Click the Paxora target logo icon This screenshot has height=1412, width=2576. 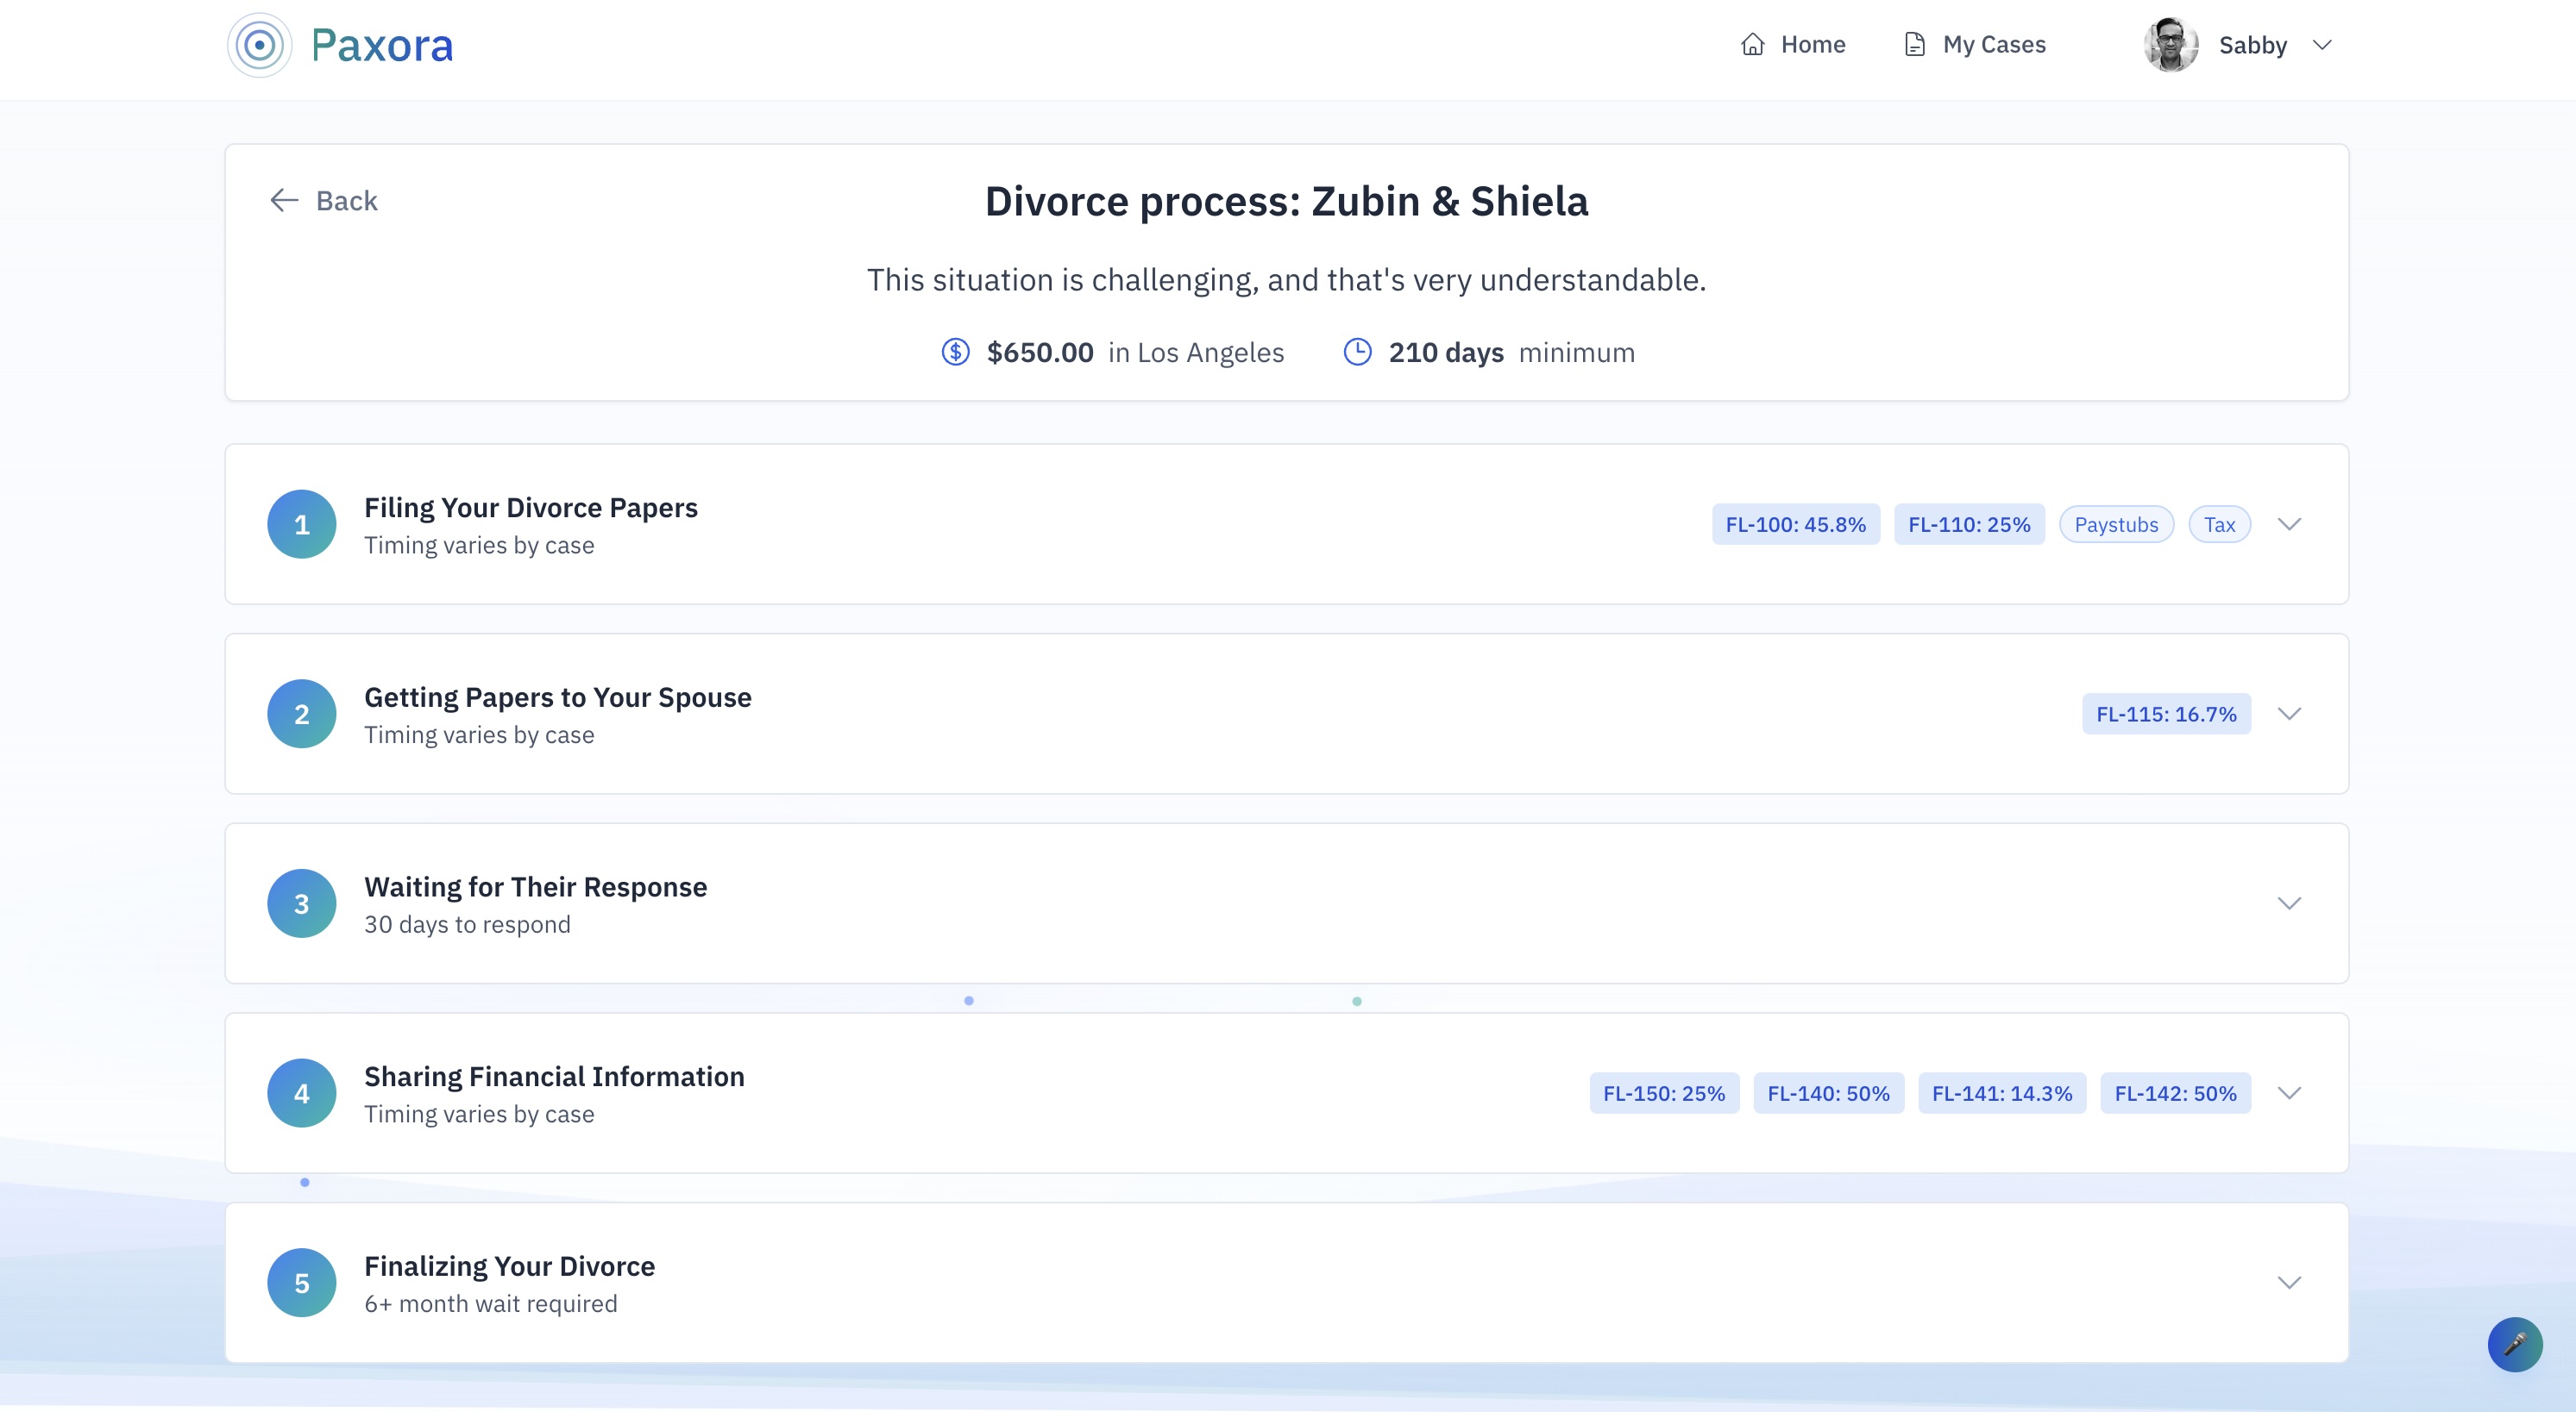[x=259, y=45]
